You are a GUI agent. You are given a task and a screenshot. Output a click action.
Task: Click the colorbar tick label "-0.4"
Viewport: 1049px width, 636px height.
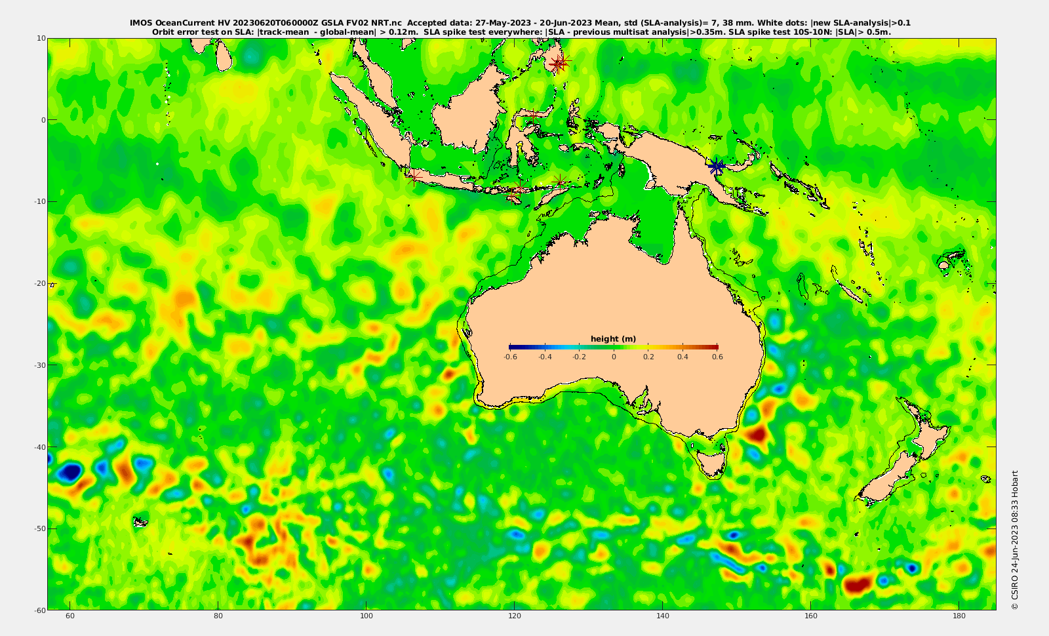545,357
